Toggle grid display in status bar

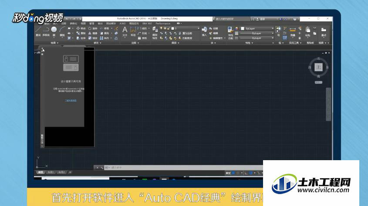click(x=233, y=173)
